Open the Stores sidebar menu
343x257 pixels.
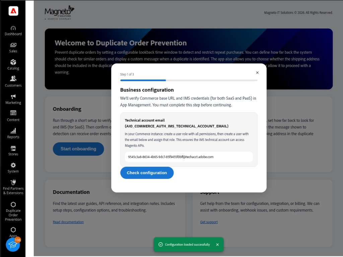[x=13, y=151]
